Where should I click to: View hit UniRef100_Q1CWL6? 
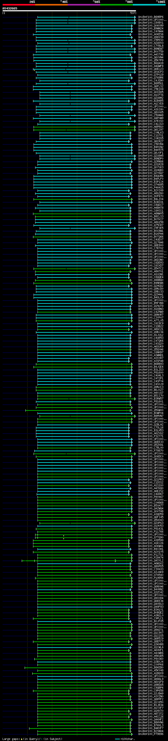coord(151,647)
